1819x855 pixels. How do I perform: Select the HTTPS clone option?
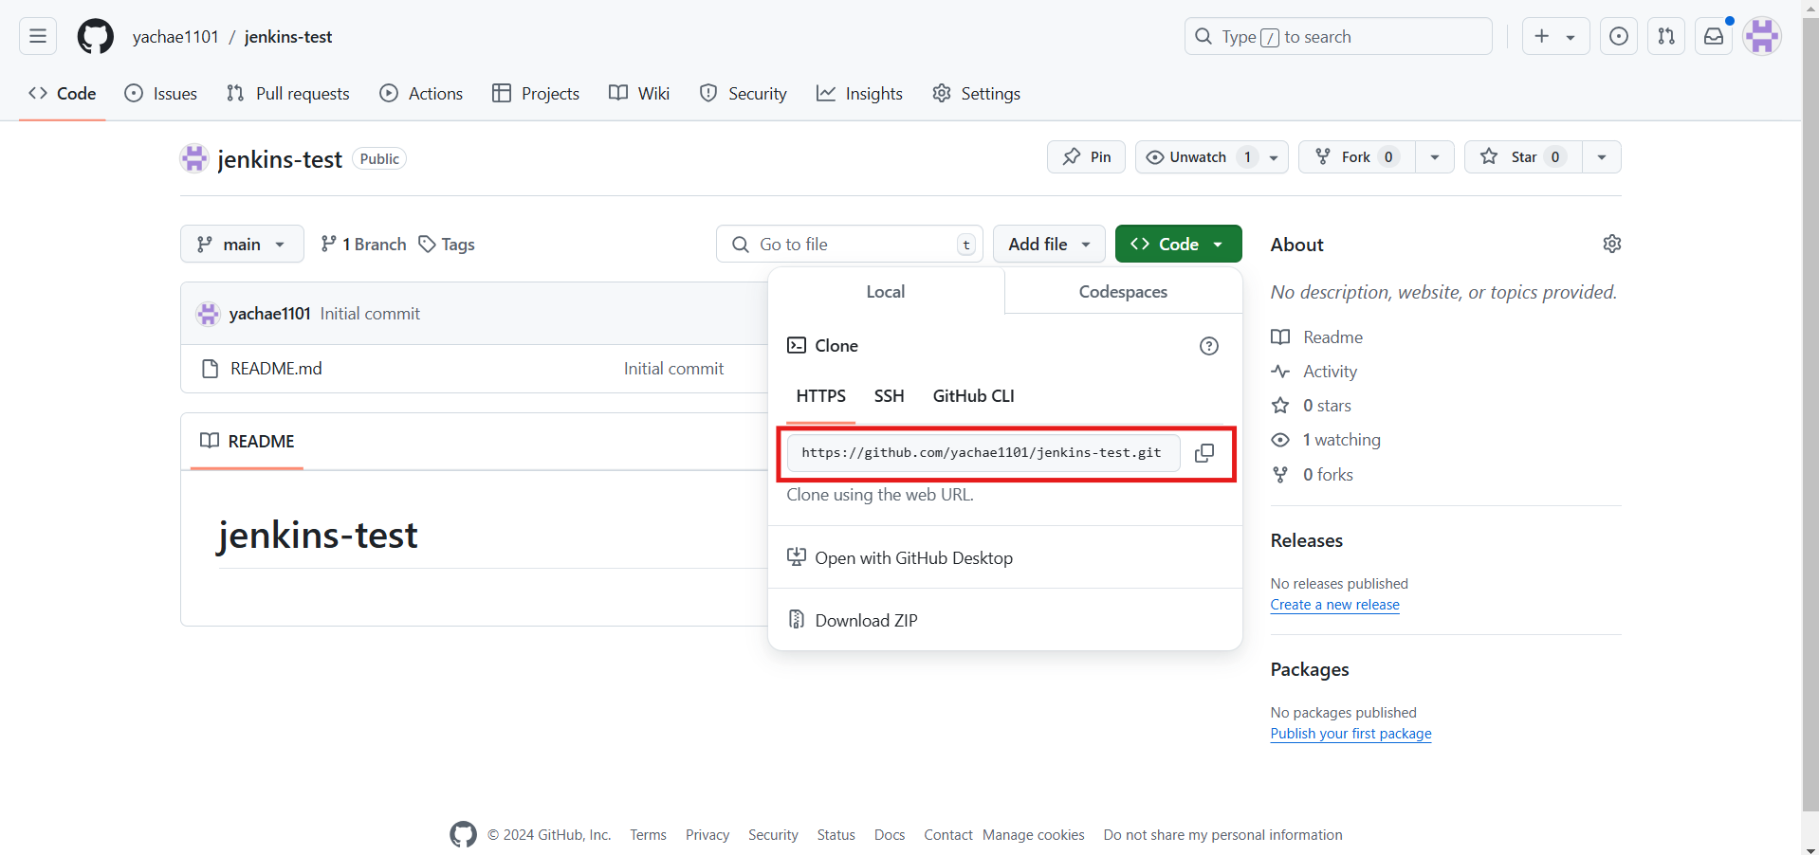[820, 395]
